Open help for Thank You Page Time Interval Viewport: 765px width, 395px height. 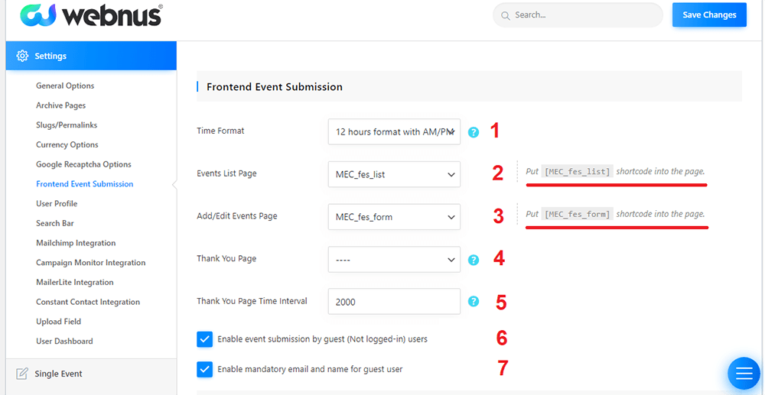point(474,302)
